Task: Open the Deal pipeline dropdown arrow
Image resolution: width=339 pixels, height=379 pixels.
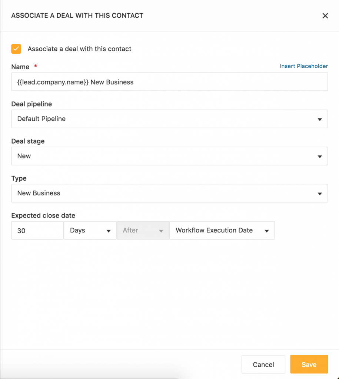Action: point(319,119)
